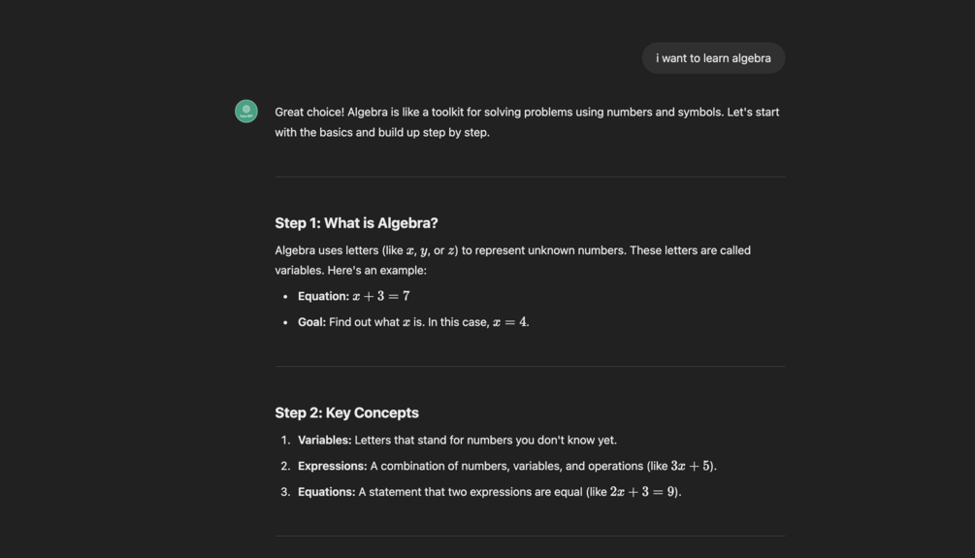Click the ChatGPT assistant avatar icon

coord(246,112)
